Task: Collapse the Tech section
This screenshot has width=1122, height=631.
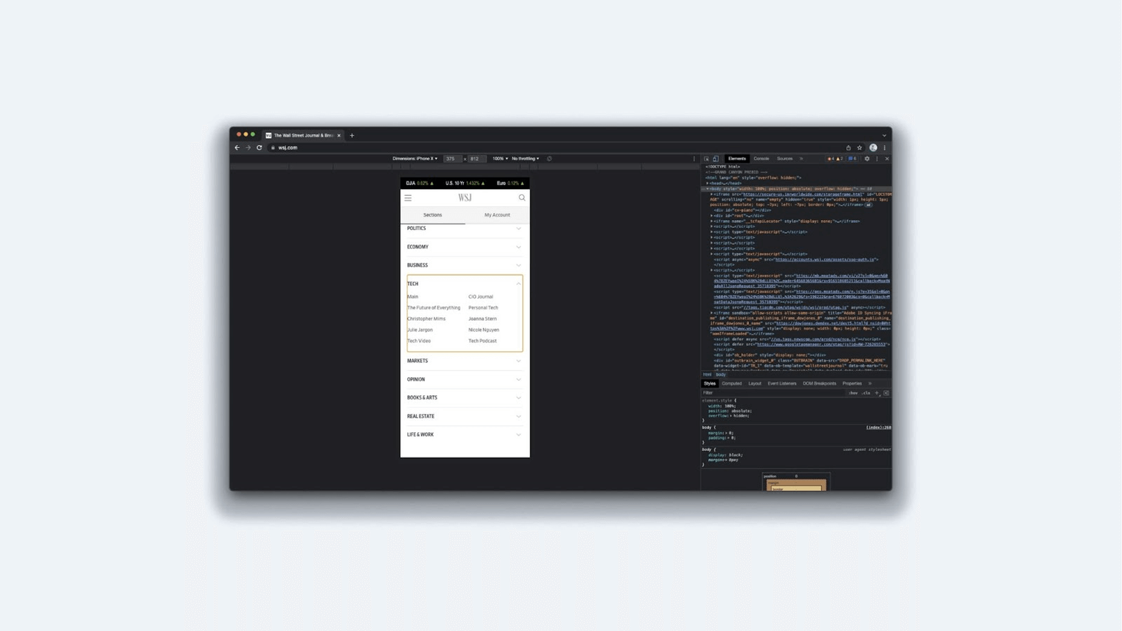Action: pyautogui.click(x=464, y=283)
